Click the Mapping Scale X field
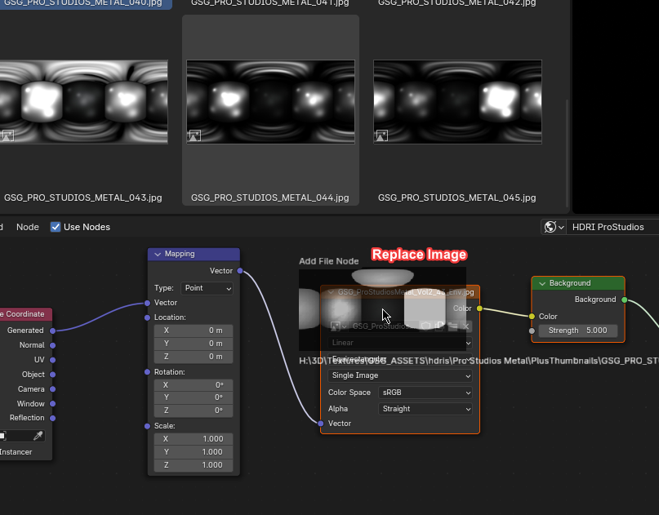This screenshot has height=515, width=659. (194, 439)
